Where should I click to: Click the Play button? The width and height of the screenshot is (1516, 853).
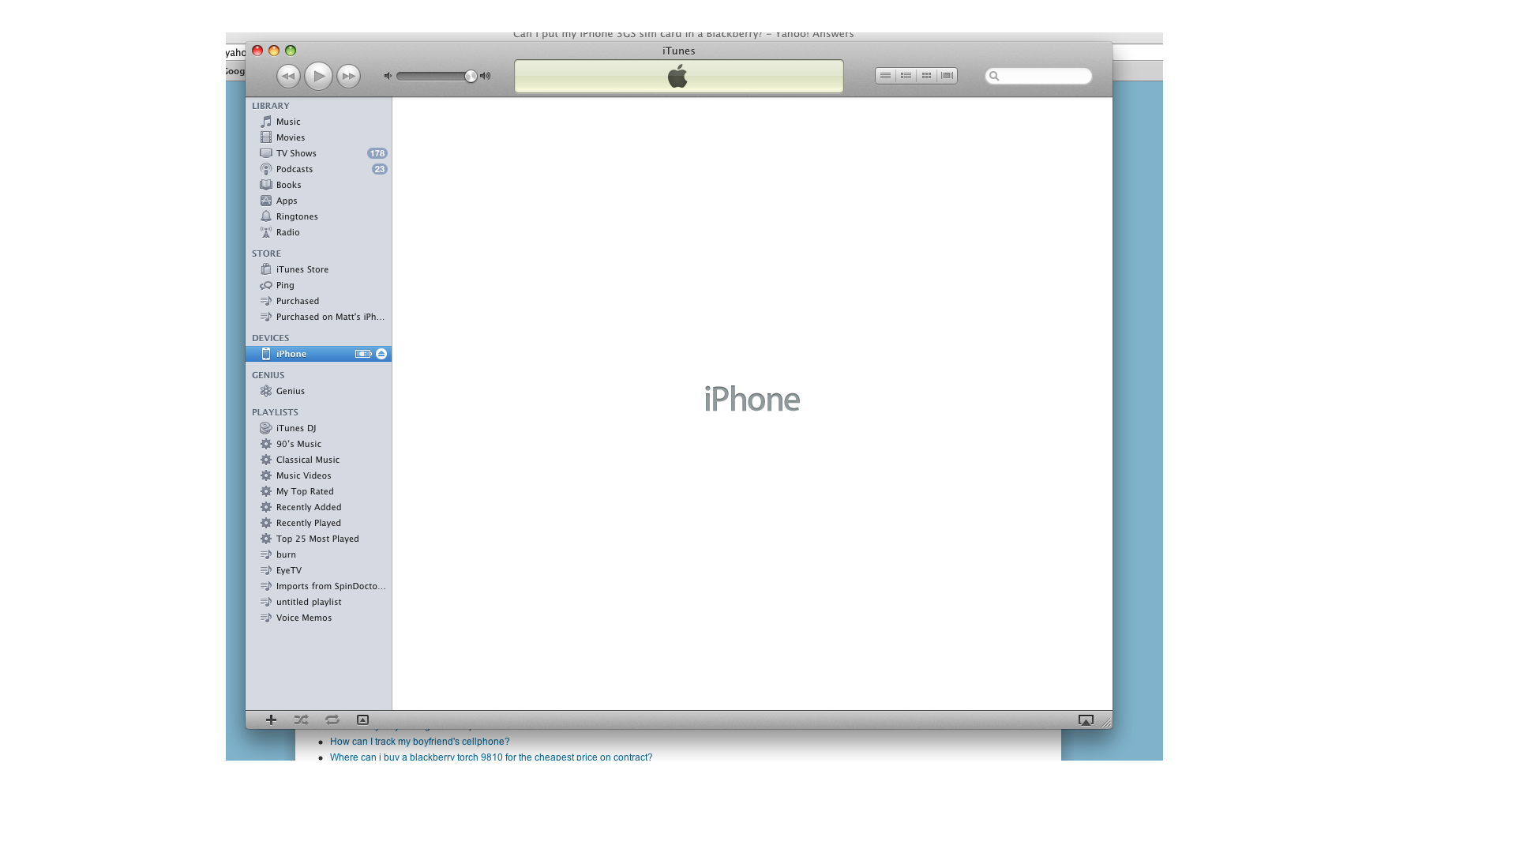point(318,76)
